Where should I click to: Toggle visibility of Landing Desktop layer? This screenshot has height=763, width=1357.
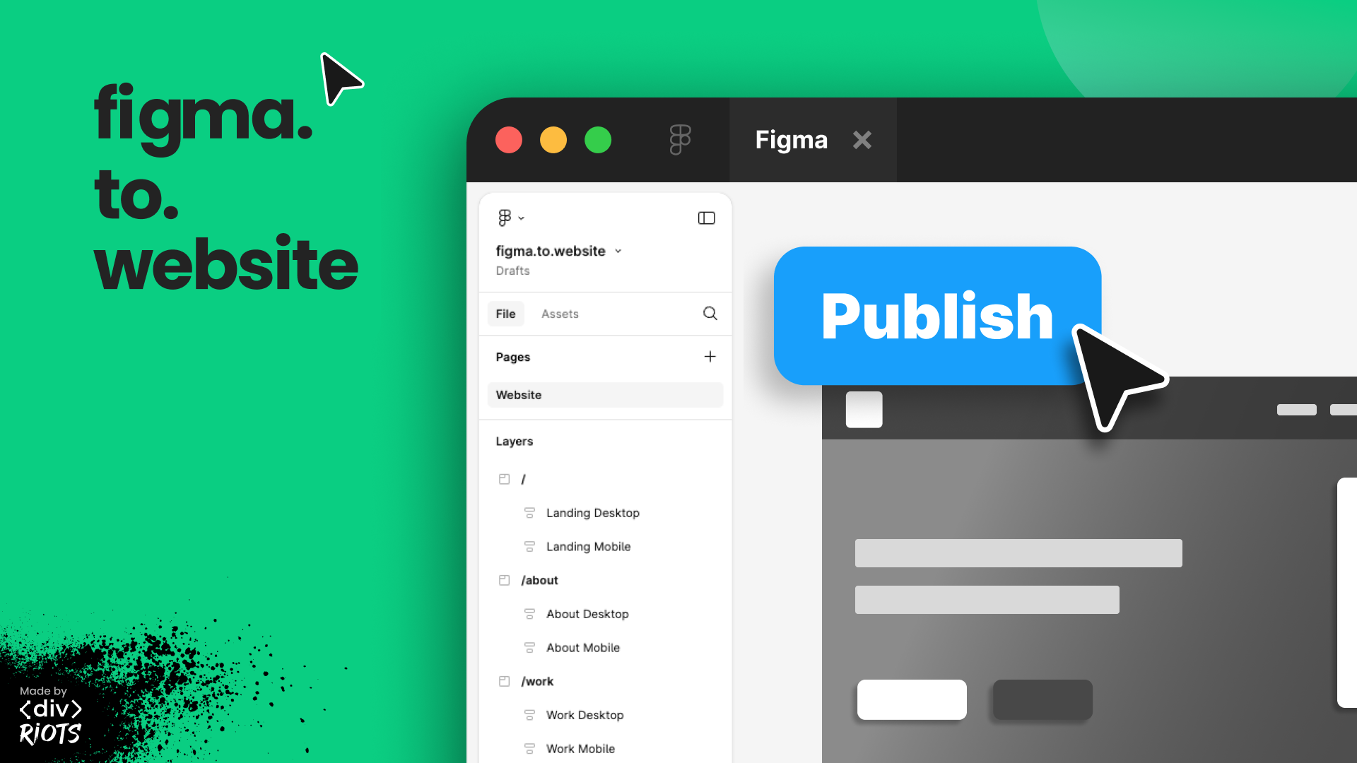click(x=710, y=512)
